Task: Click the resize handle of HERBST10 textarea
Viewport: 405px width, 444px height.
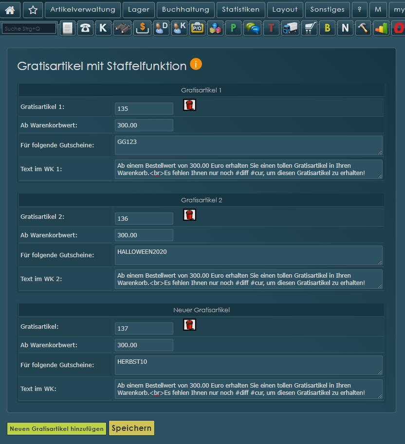Action: coord(380,372)
